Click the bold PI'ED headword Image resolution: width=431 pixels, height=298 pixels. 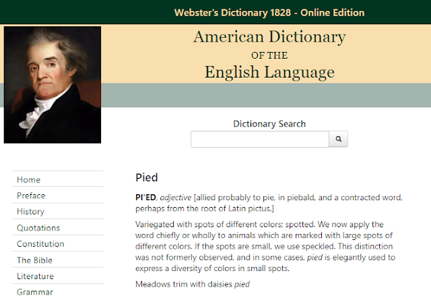click(x=145, y=198)
